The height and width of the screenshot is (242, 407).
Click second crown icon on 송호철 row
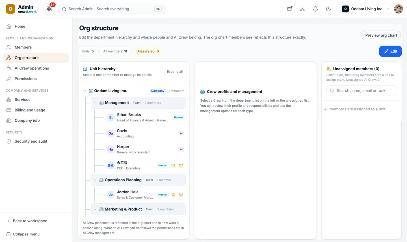(181, 165)
